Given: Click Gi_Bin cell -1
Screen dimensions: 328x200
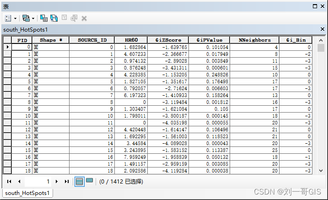Looking at the screenshot, I should click(x=296, y=157).
